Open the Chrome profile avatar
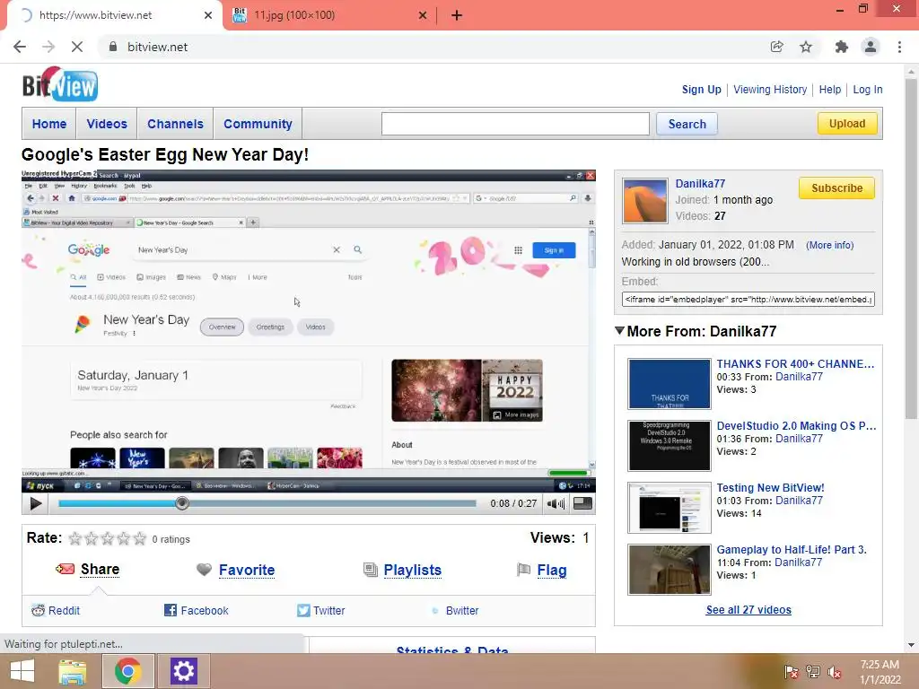 [x=871, y=47]
